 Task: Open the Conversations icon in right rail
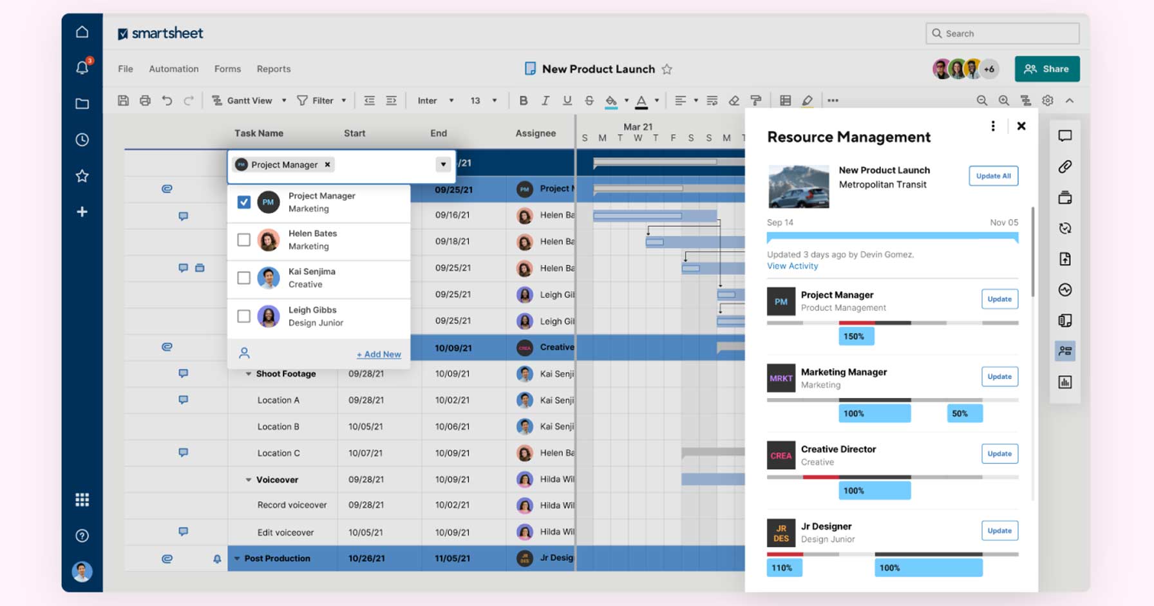tap(1065, 136)
